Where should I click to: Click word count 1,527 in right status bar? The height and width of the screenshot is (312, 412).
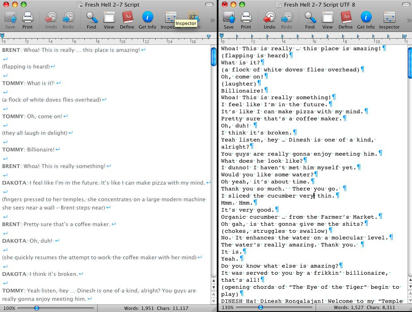349,307
